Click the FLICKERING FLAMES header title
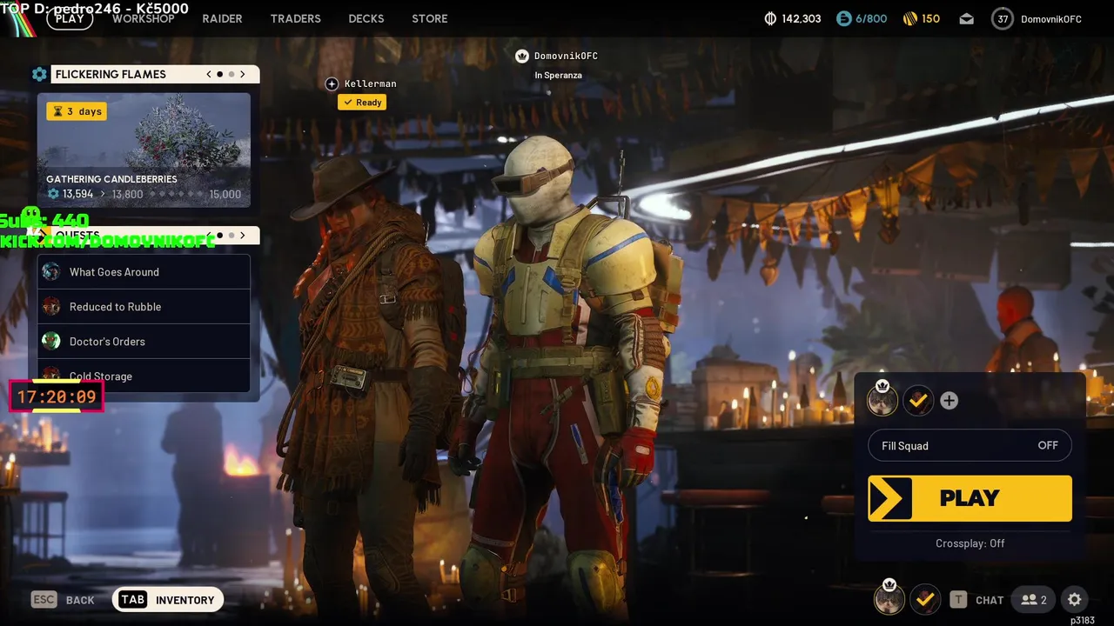1114x626 pixels. tap(111, 75)
